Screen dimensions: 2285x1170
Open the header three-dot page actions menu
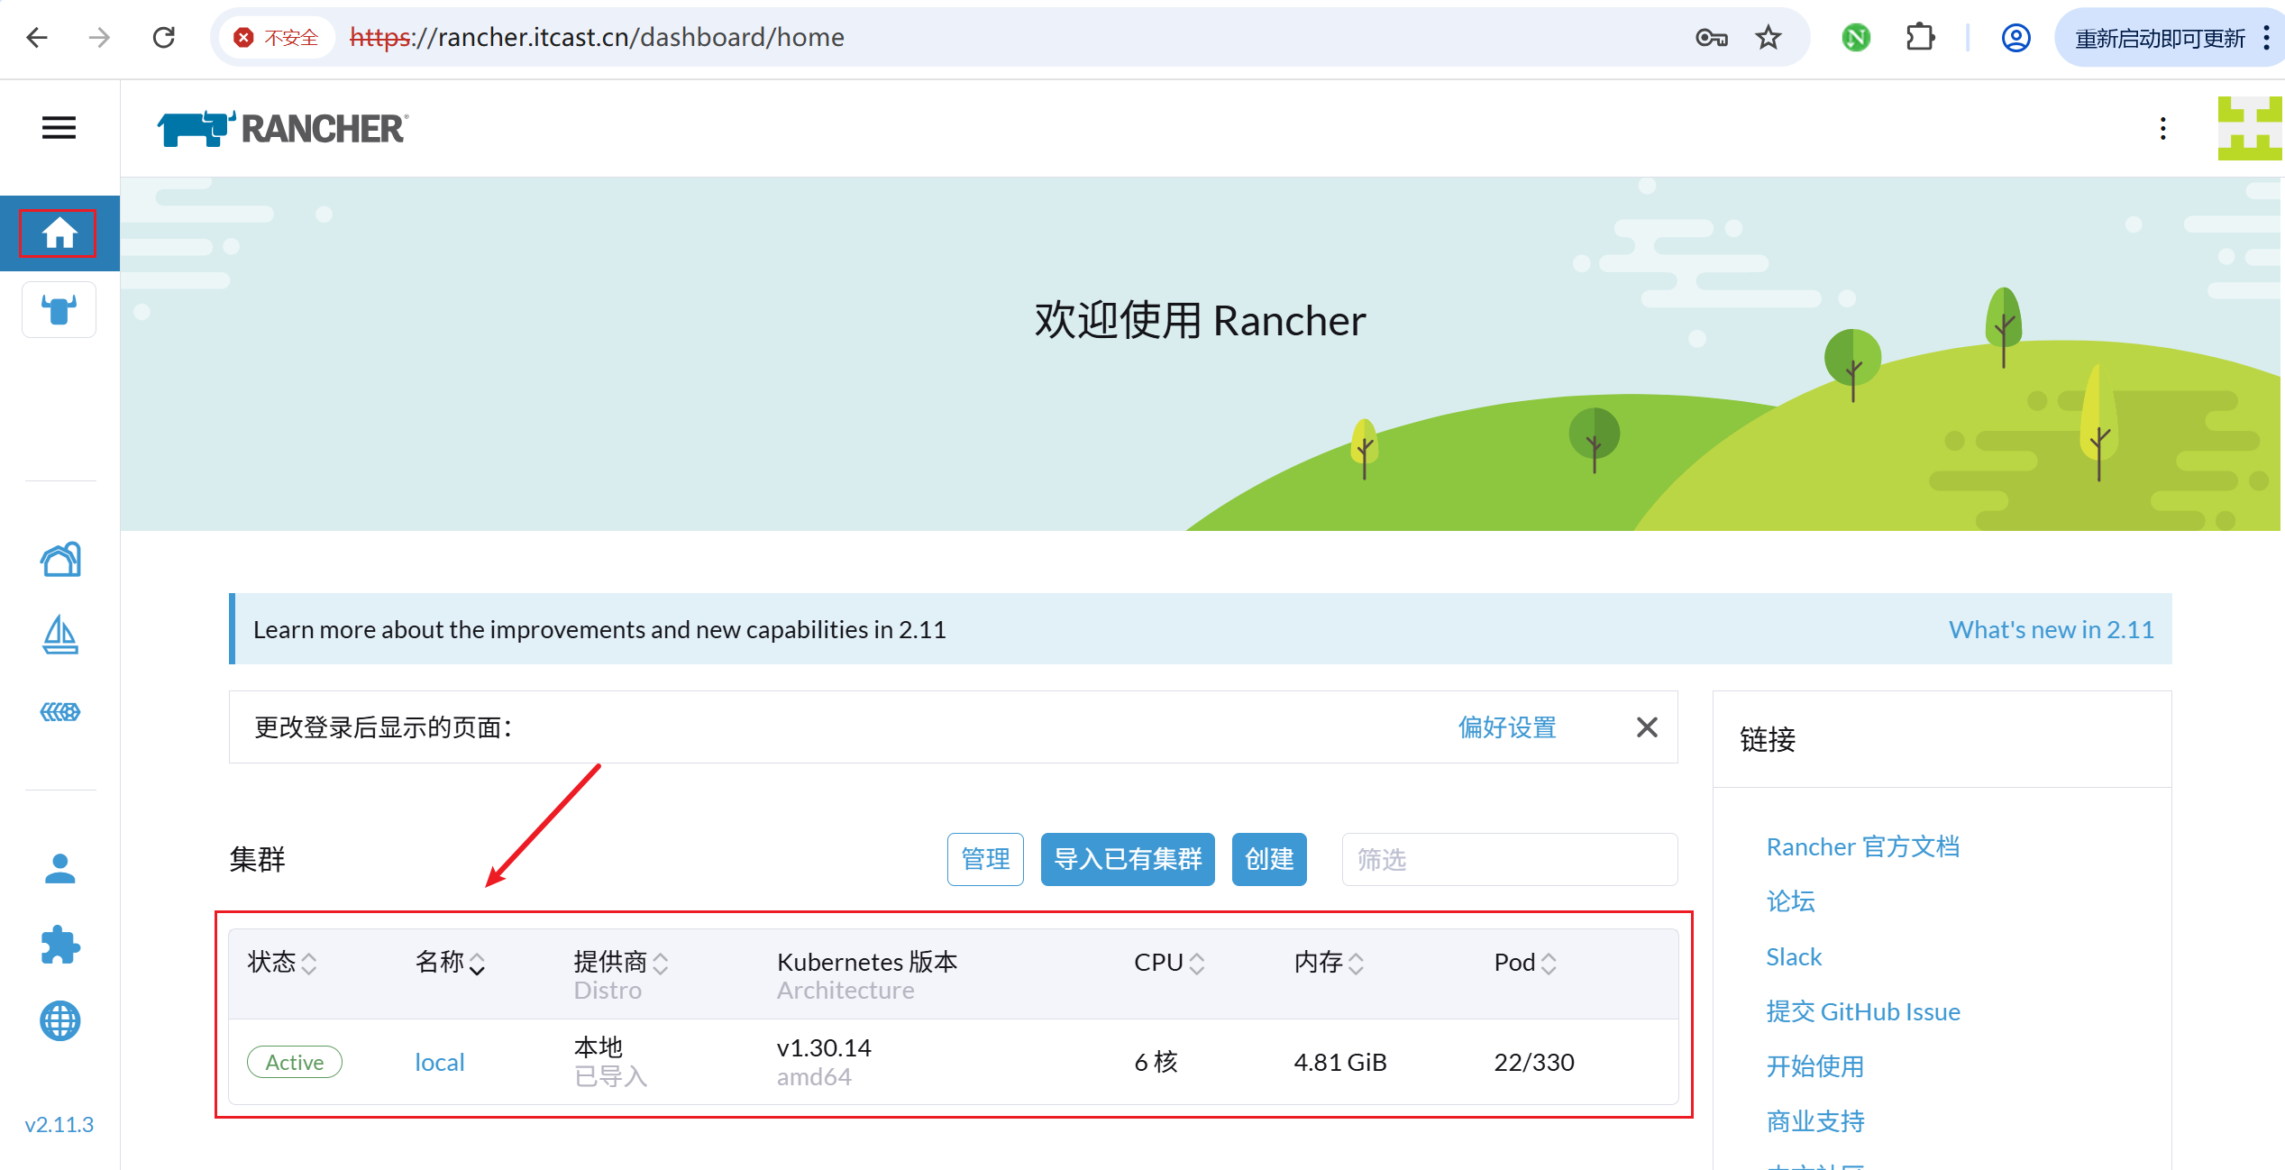tap(2162, 129)
